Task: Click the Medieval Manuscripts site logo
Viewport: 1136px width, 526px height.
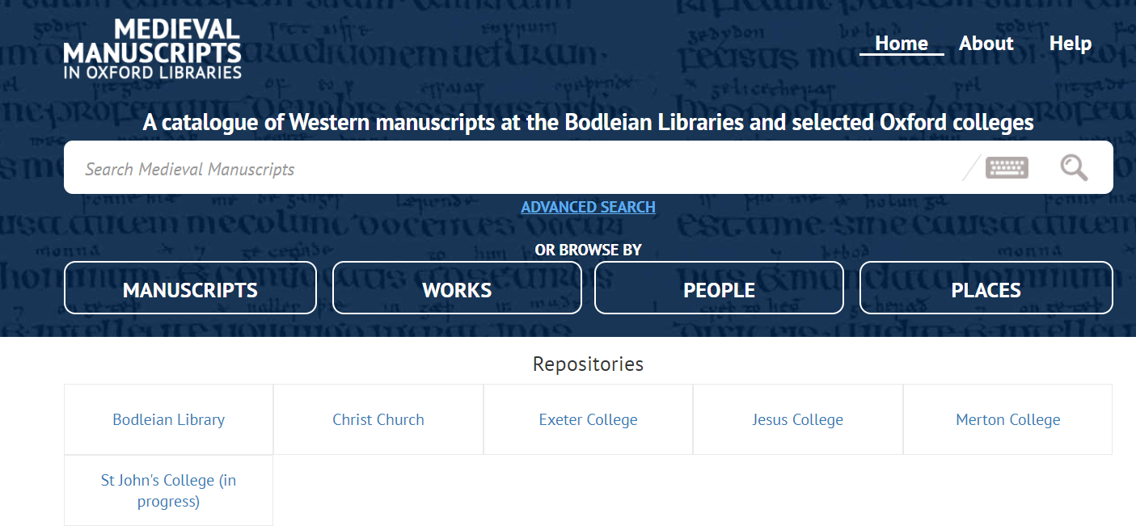Action: (x=152, y=48)
